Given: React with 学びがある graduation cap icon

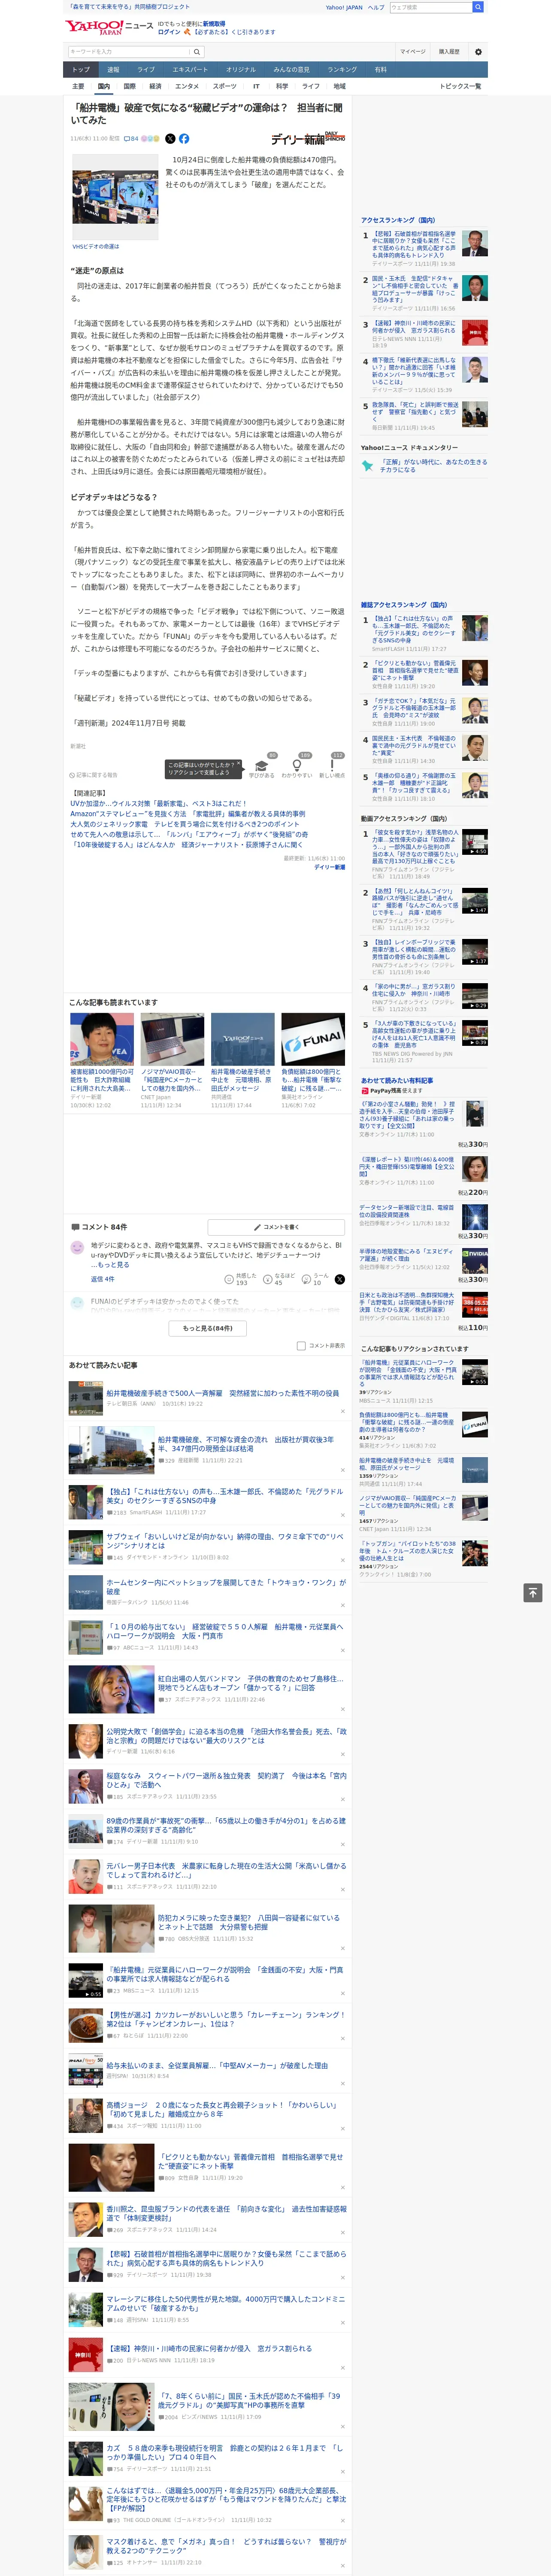Looking at the screenshot, I should (262, 766).
